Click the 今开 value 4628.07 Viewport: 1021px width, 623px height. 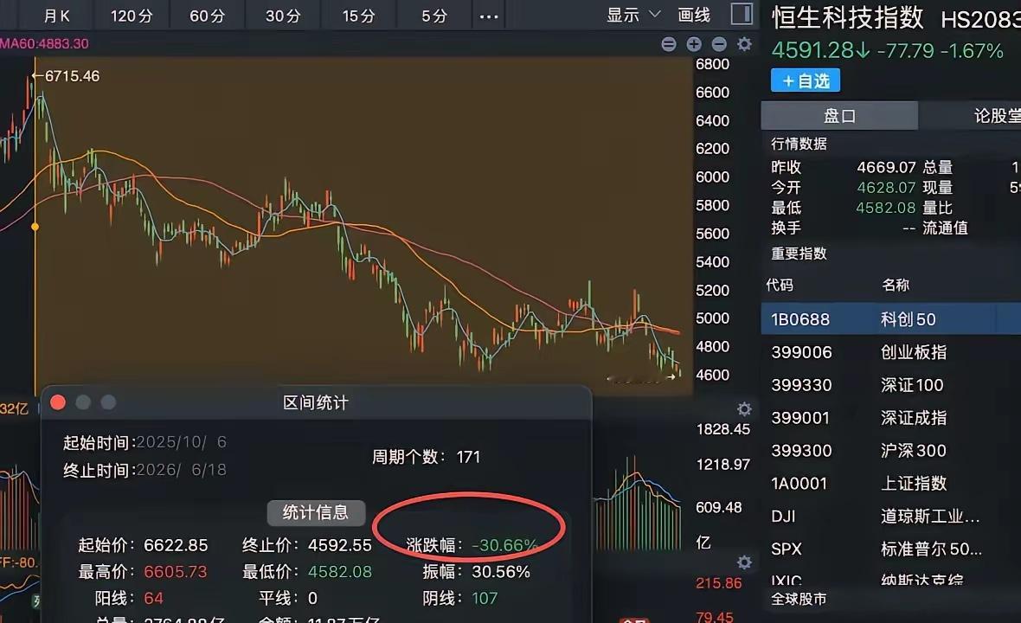(x=886, y=188)
